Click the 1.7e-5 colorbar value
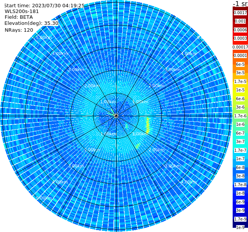 [x=240, y=81]
